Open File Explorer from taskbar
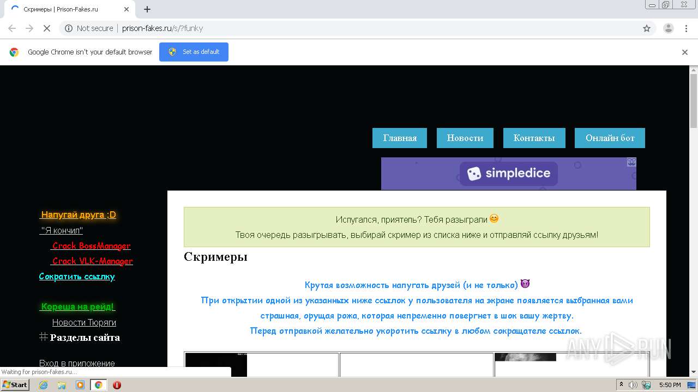 pos(62,385)
